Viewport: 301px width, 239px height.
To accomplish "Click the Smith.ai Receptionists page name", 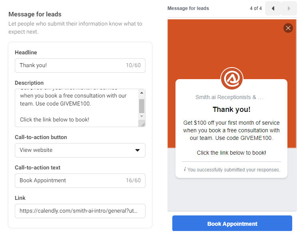I will point(229,97).
